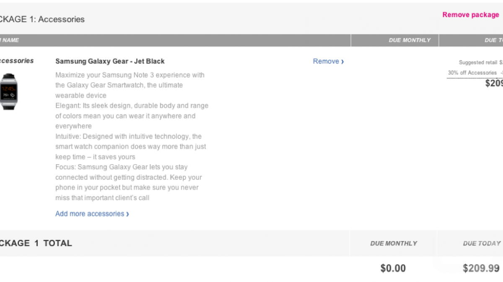The image size is (503, 282).
Task: Click the Item Name column header
Action: tap(9, 41)
